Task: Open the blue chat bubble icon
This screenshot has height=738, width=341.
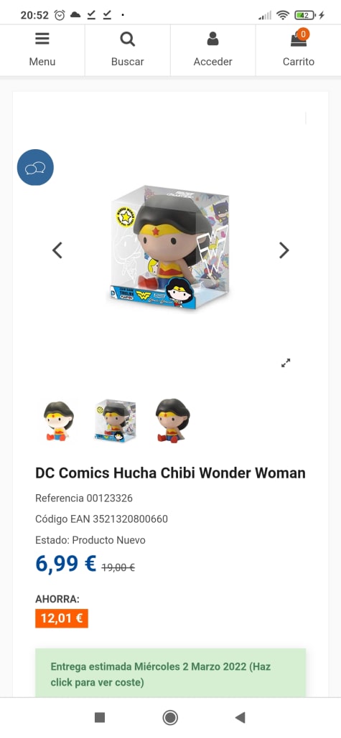Action: [35, 167]
